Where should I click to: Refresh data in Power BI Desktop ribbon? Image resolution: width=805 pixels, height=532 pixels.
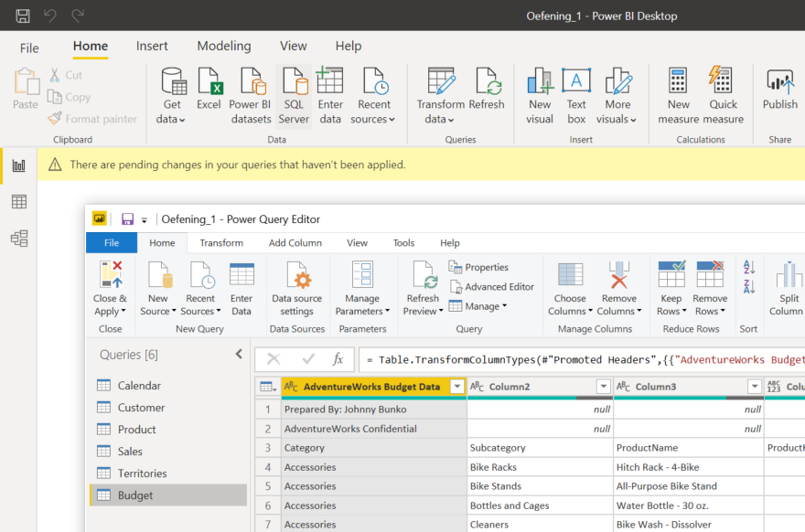pyautogui.click(x=487, y=90)
